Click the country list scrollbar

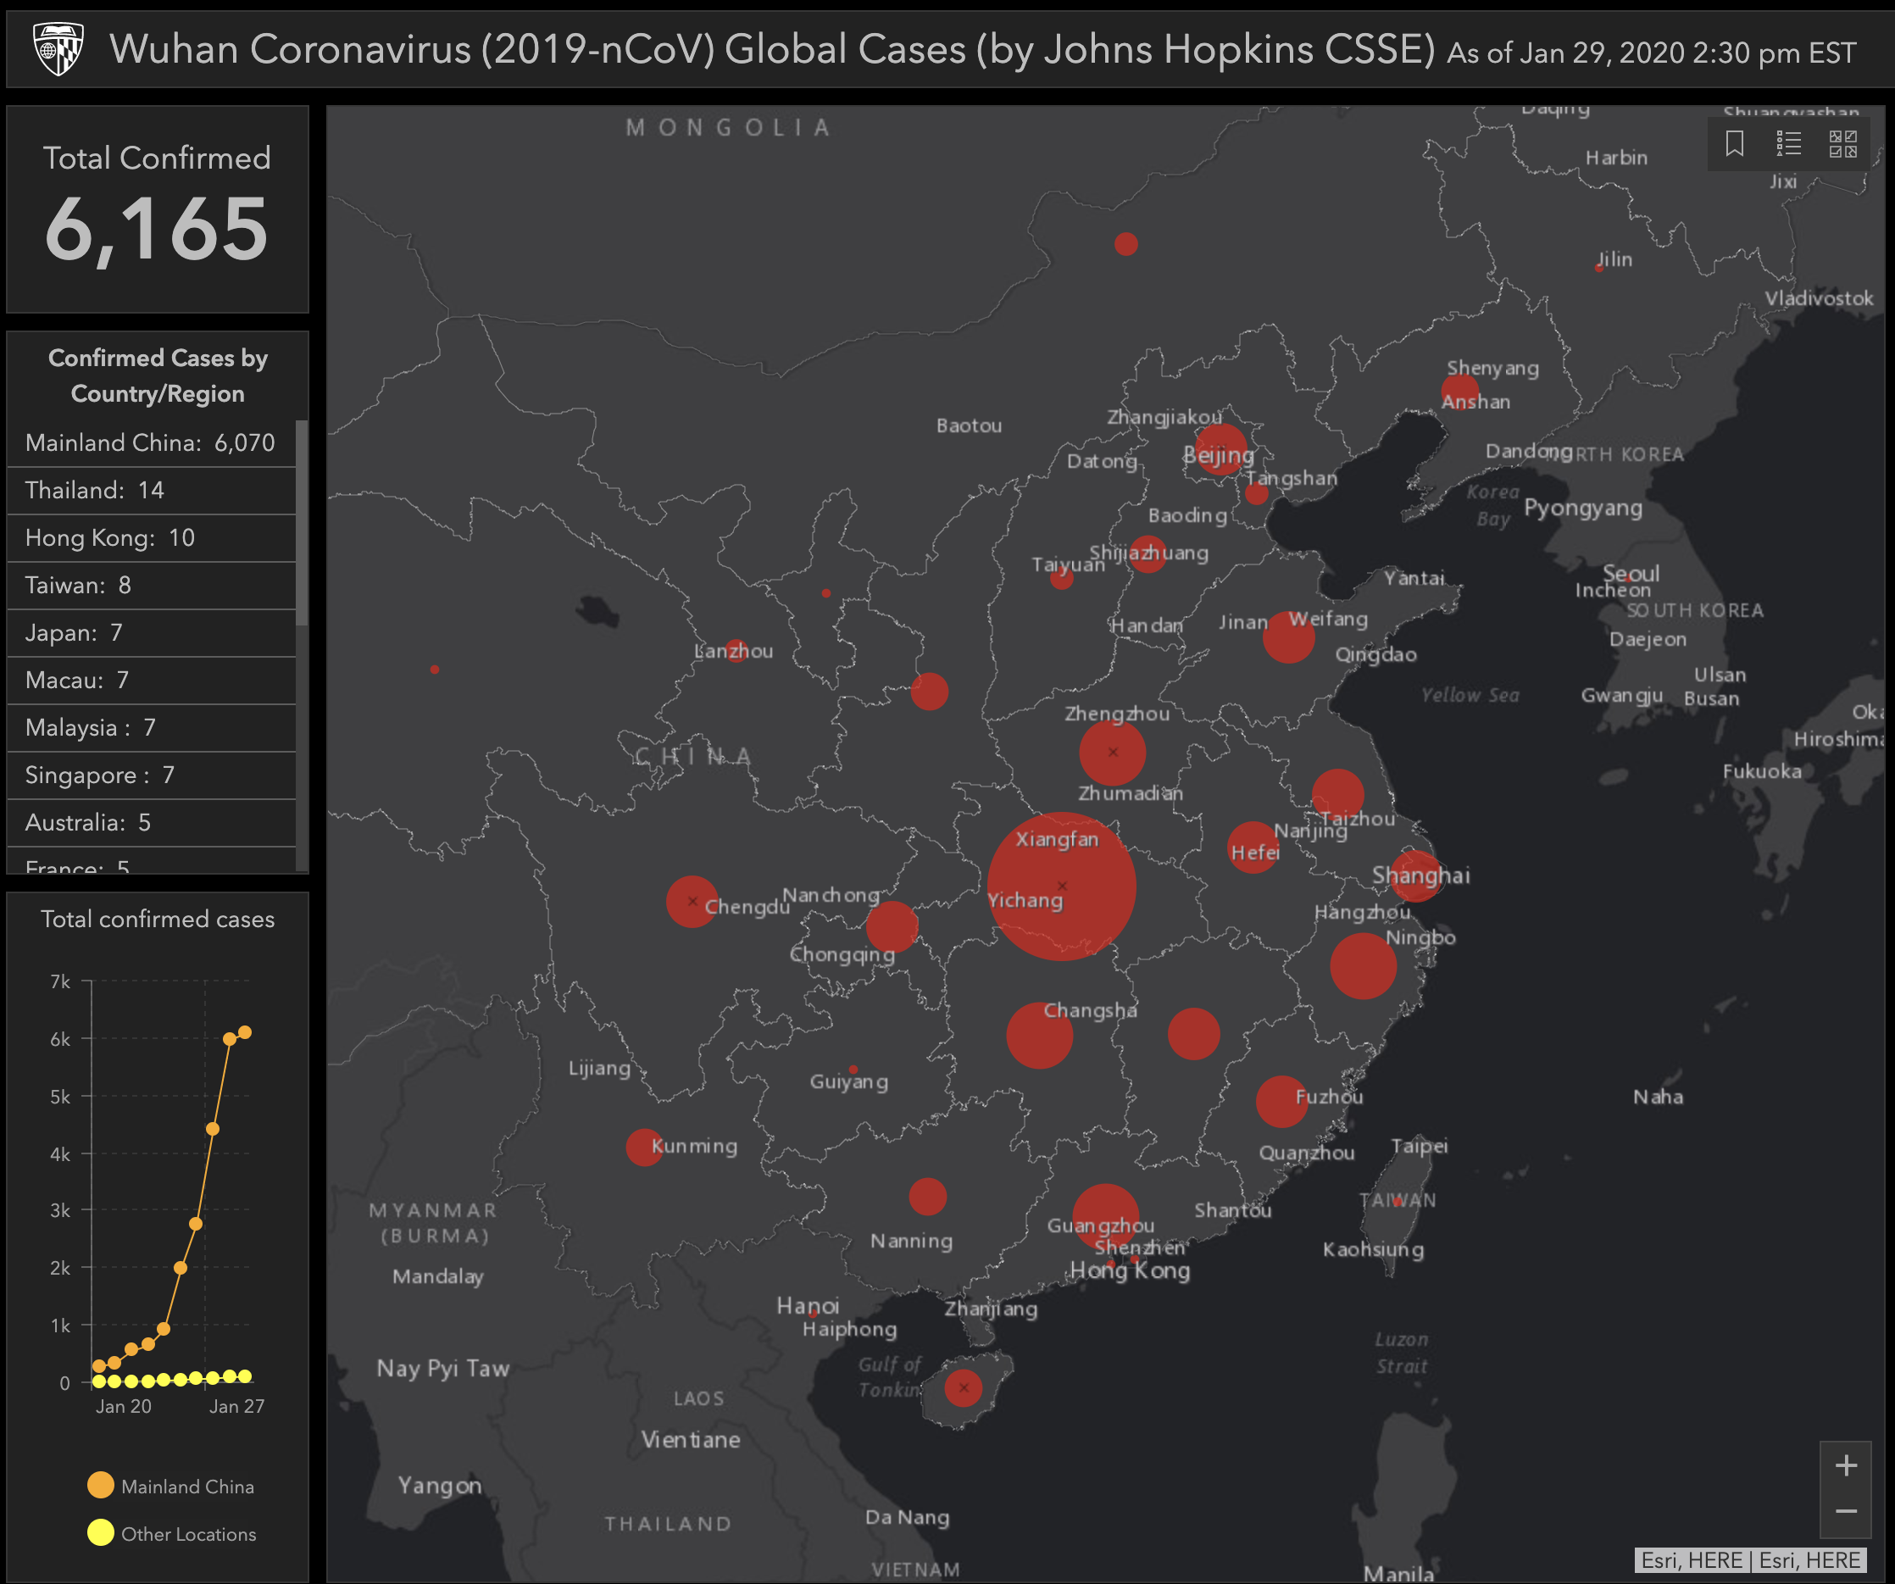[303, 522]
